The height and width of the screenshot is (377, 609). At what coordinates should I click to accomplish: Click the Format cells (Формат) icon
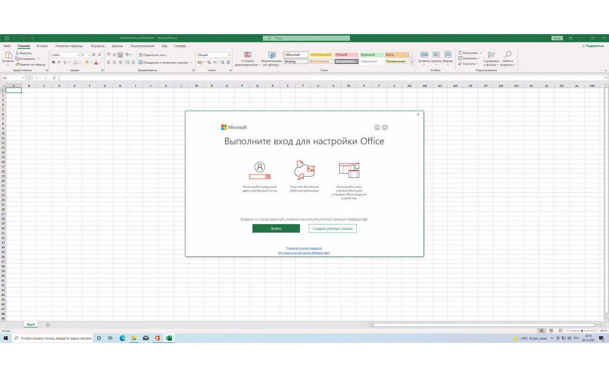click(448, 55)
